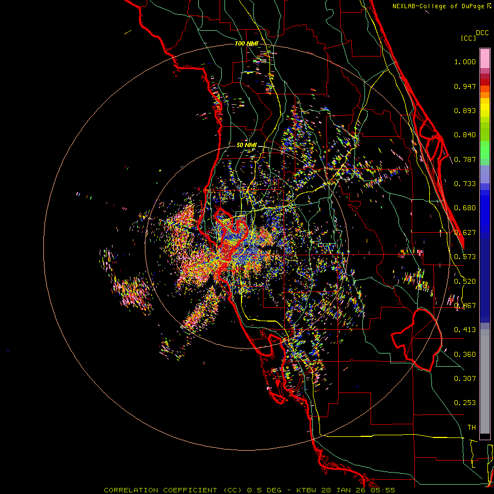The image size is (494, 494).
Task: Click the DCC label above the color scale
Action: [482, 33]
